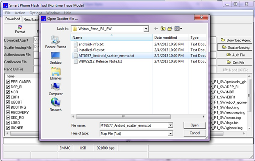Select Computer in places bar
This screenshot has width=255, height=161.
click(x=55, y=89)
